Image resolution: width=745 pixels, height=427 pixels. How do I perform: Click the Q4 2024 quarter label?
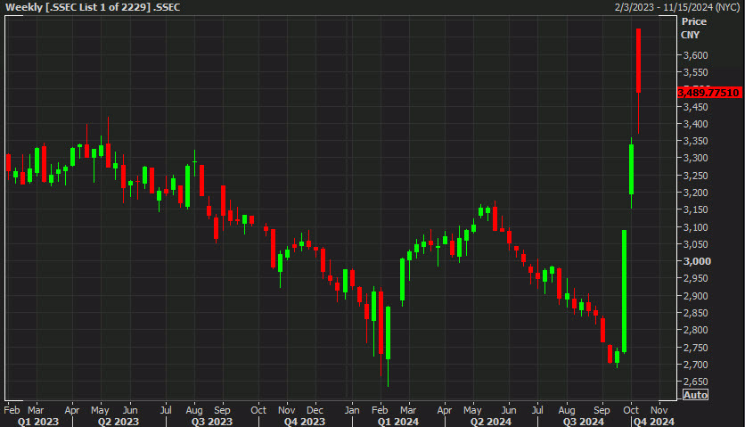654,422
